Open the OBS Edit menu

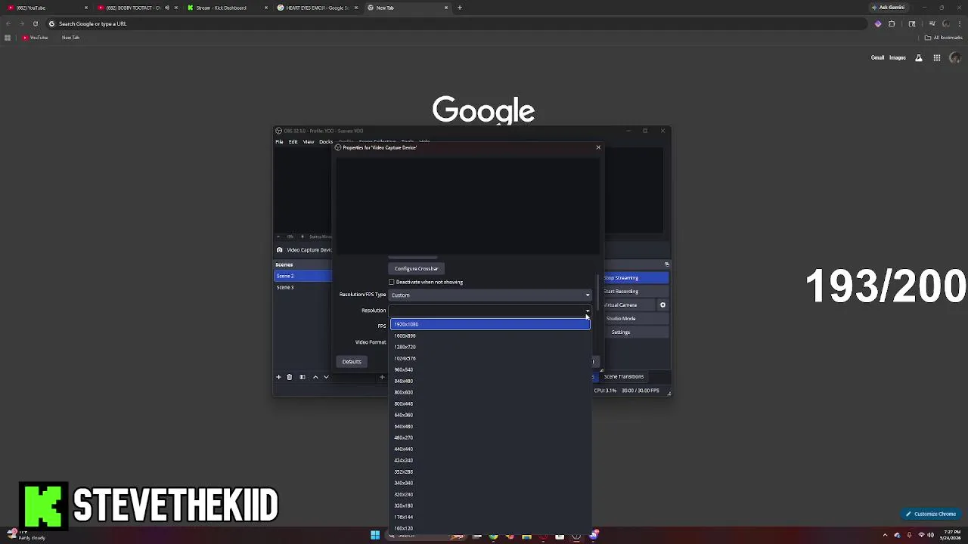(293, 141)
